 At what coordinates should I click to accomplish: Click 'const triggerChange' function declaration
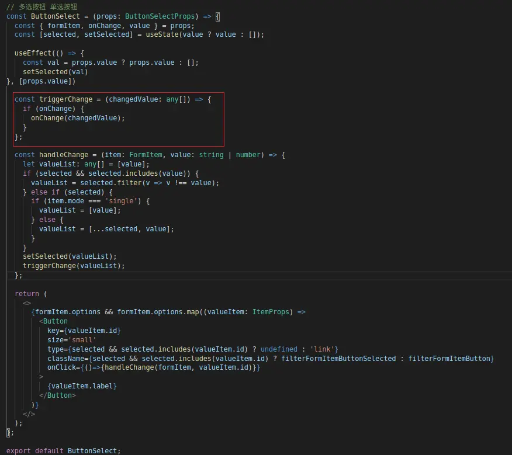point(113,99)
